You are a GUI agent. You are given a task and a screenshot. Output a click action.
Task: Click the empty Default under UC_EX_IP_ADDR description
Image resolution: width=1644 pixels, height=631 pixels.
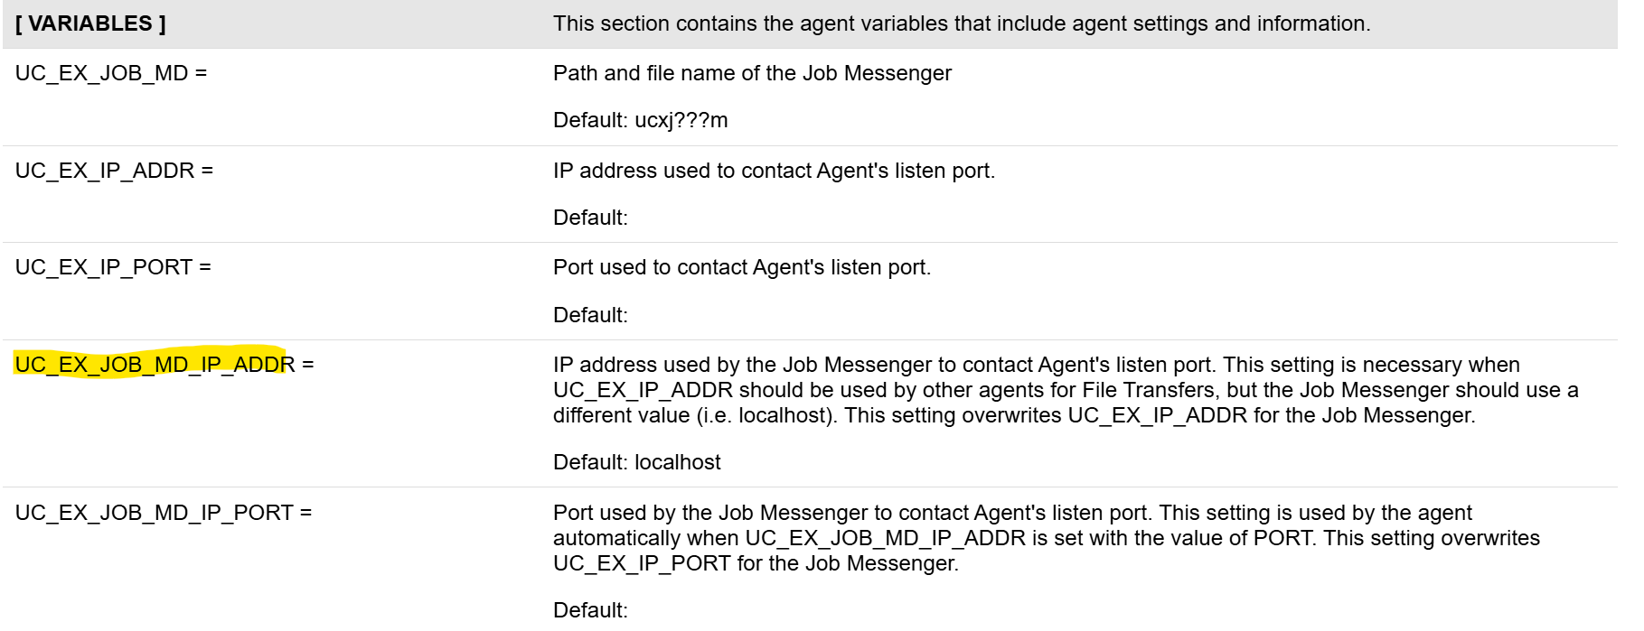click(590, 218)
